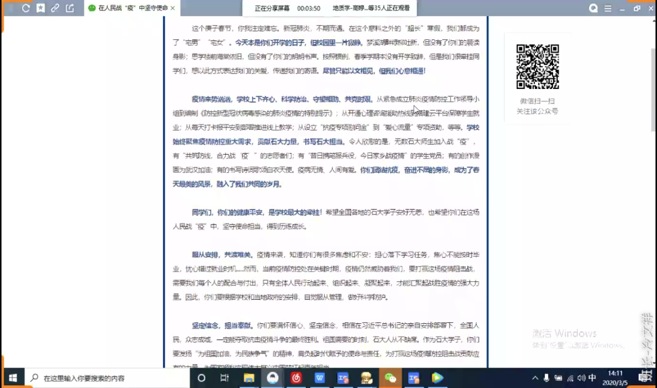657x388 pixels.
Task: Toggle the '中' input method indicator
Action: point(592,378)
